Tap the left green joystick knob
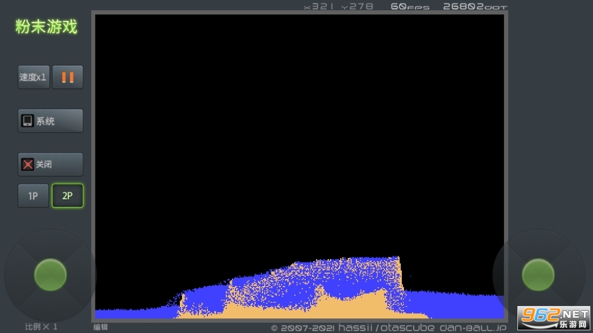Viewport: 593px width, 333px height. 50,275
